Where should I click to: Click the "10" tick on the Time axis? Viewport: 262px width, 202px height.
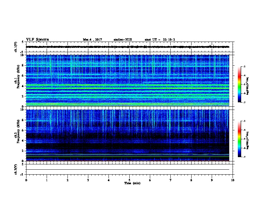point(233,180)
